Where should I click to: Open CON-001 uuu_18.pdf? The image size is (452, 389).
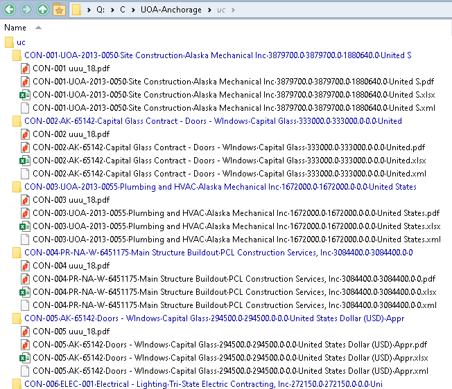[71, 69]
